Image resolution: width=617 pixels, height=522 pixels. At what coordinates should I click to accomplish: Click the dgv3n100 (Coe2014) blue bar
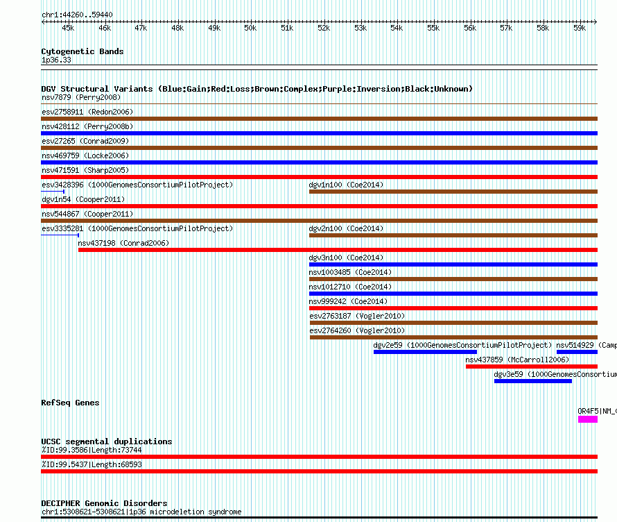tap(453, 264)
